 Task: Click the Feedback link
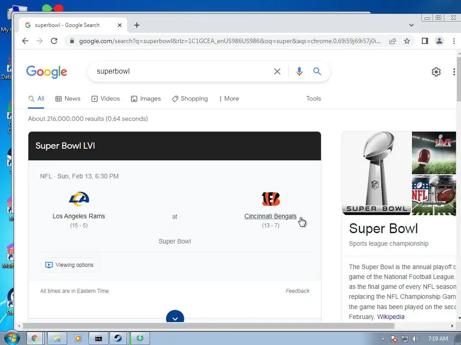pyautogui.click(x=298, y=291)
